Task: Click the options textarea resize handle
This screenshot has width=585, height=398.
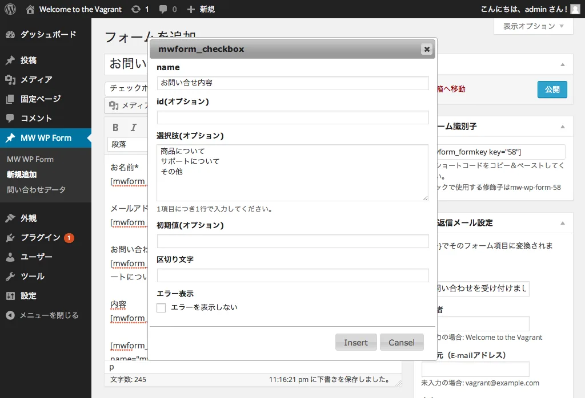Action: click(425, 198)
